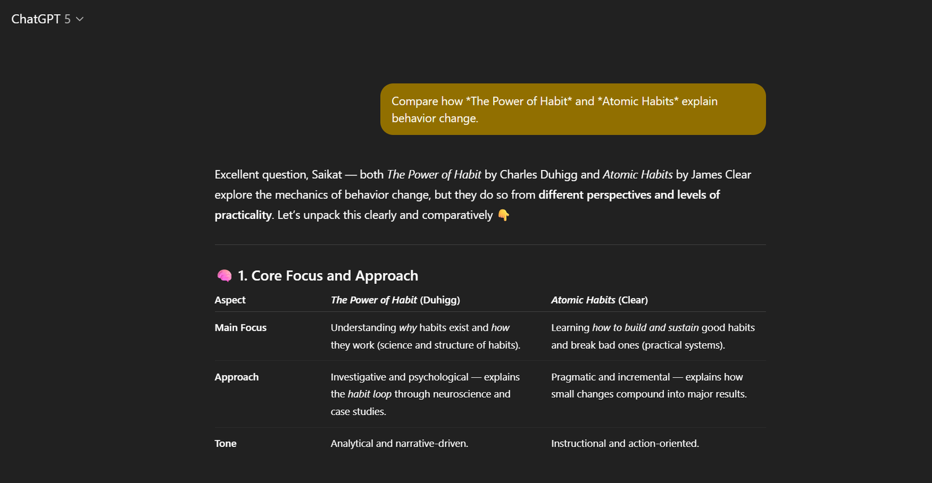932x483 pixels.
Task: Click "Atomic Habits (Clear)" column header
Action: tap(599, 300)
